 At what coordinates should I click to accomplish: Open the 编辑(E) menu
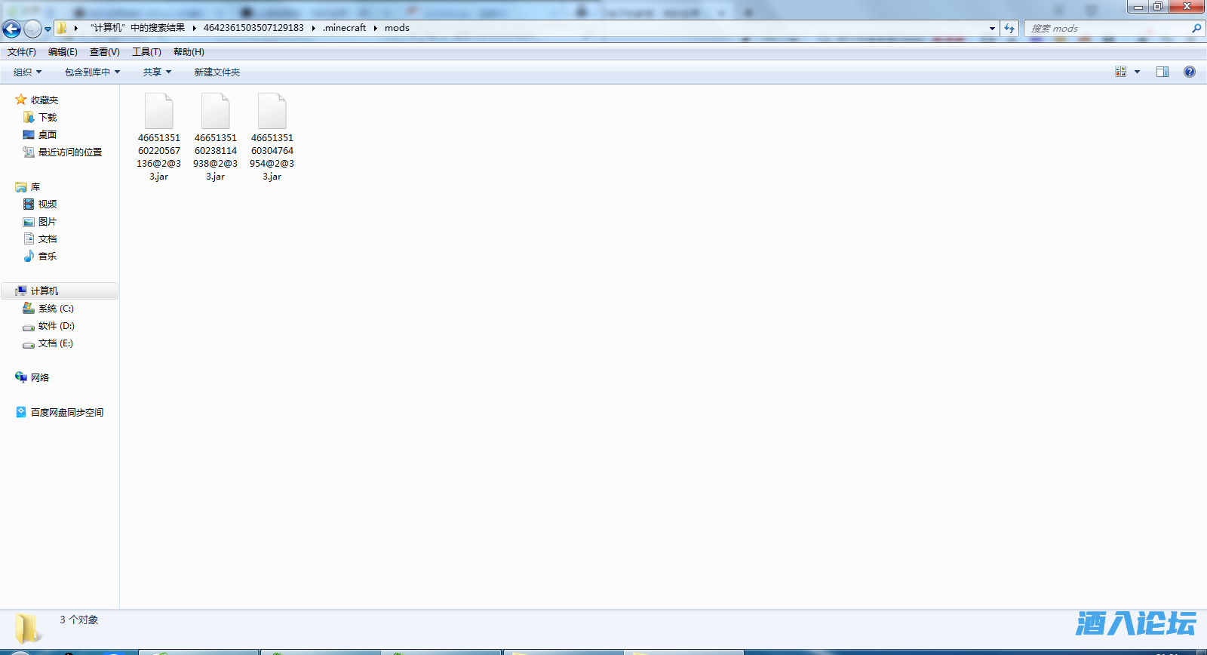63,52
